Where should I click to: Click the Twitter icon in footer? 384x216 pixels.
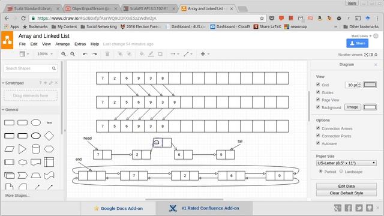tap(359, 208)
